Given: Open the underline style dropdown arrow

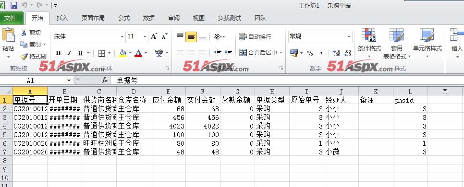Looking at the screenshot, I should pos(88,53).
